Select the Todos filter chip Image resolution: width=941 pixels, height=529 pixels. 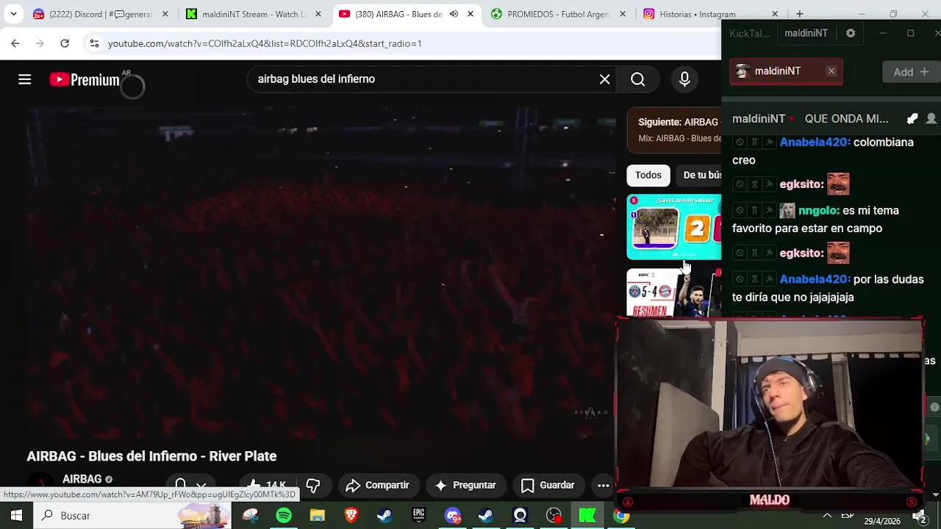tap(648, 175)
